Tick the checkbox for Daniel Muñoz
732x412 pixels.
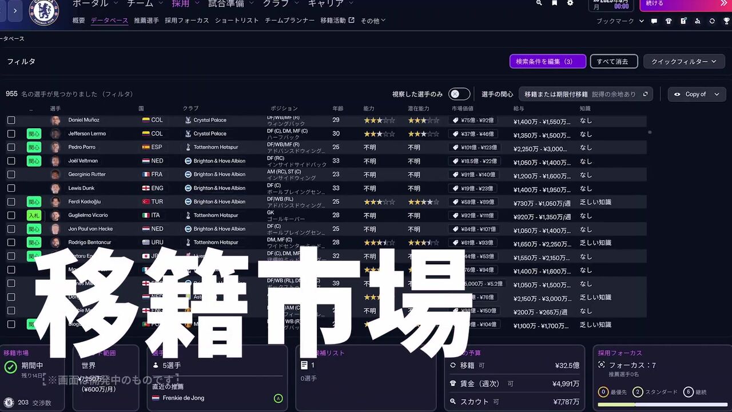(x=11, y=120)
